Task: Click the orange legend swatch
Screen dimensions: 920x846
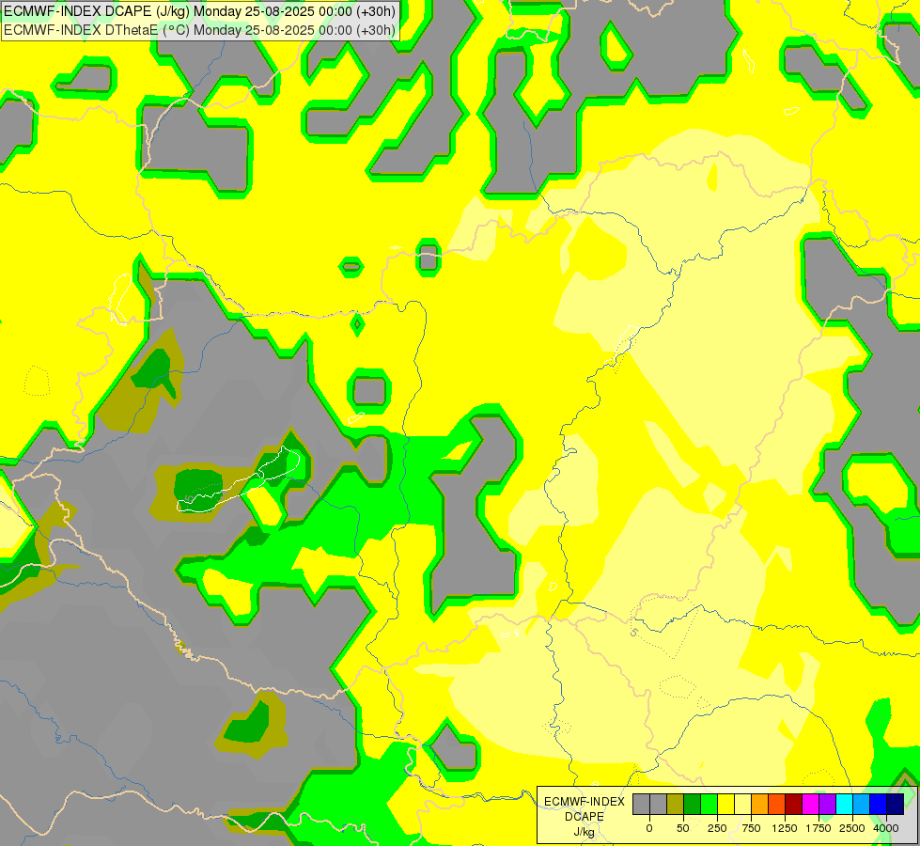Action: point(760,805)
